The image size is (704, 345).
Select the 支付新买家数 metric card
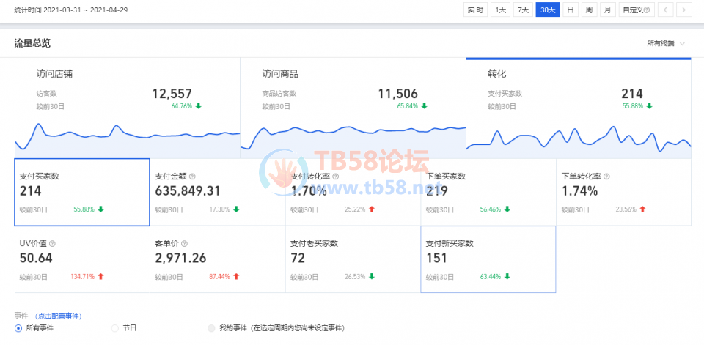(x=488, y=259)
